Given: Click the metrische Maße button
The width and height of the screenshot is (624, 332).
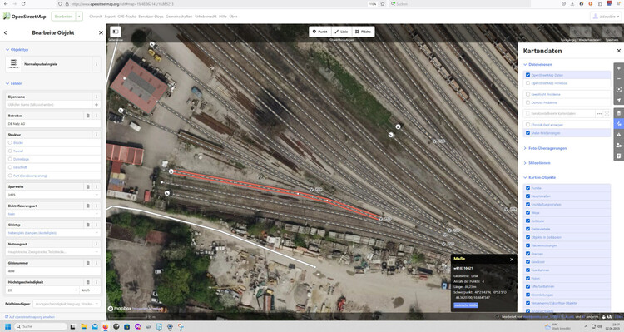Looking at the screenshot, I should (x=466, y=305).
